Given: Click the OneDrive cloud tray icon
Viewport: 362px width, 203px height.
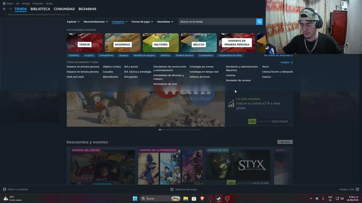Looking at the screenshot, I should click(317, 198).
